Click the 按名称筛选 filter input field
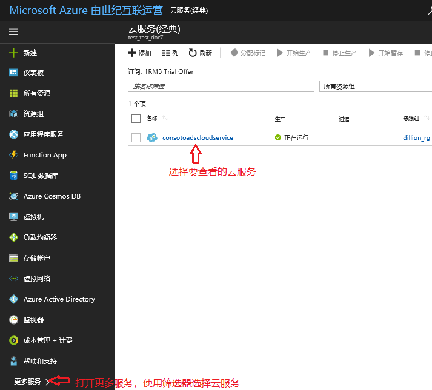The height and width of the screenshot is (390, 432). pyautogui.click(x=221, y=86)
